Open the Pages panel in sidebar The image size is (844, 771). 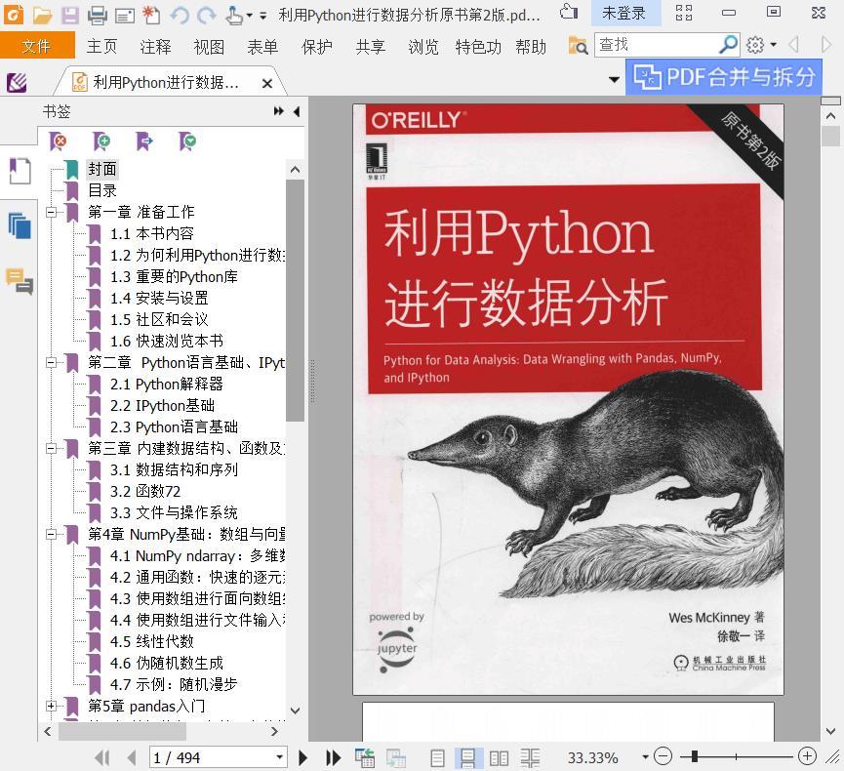pyautogui.click(x=20, y=225)
